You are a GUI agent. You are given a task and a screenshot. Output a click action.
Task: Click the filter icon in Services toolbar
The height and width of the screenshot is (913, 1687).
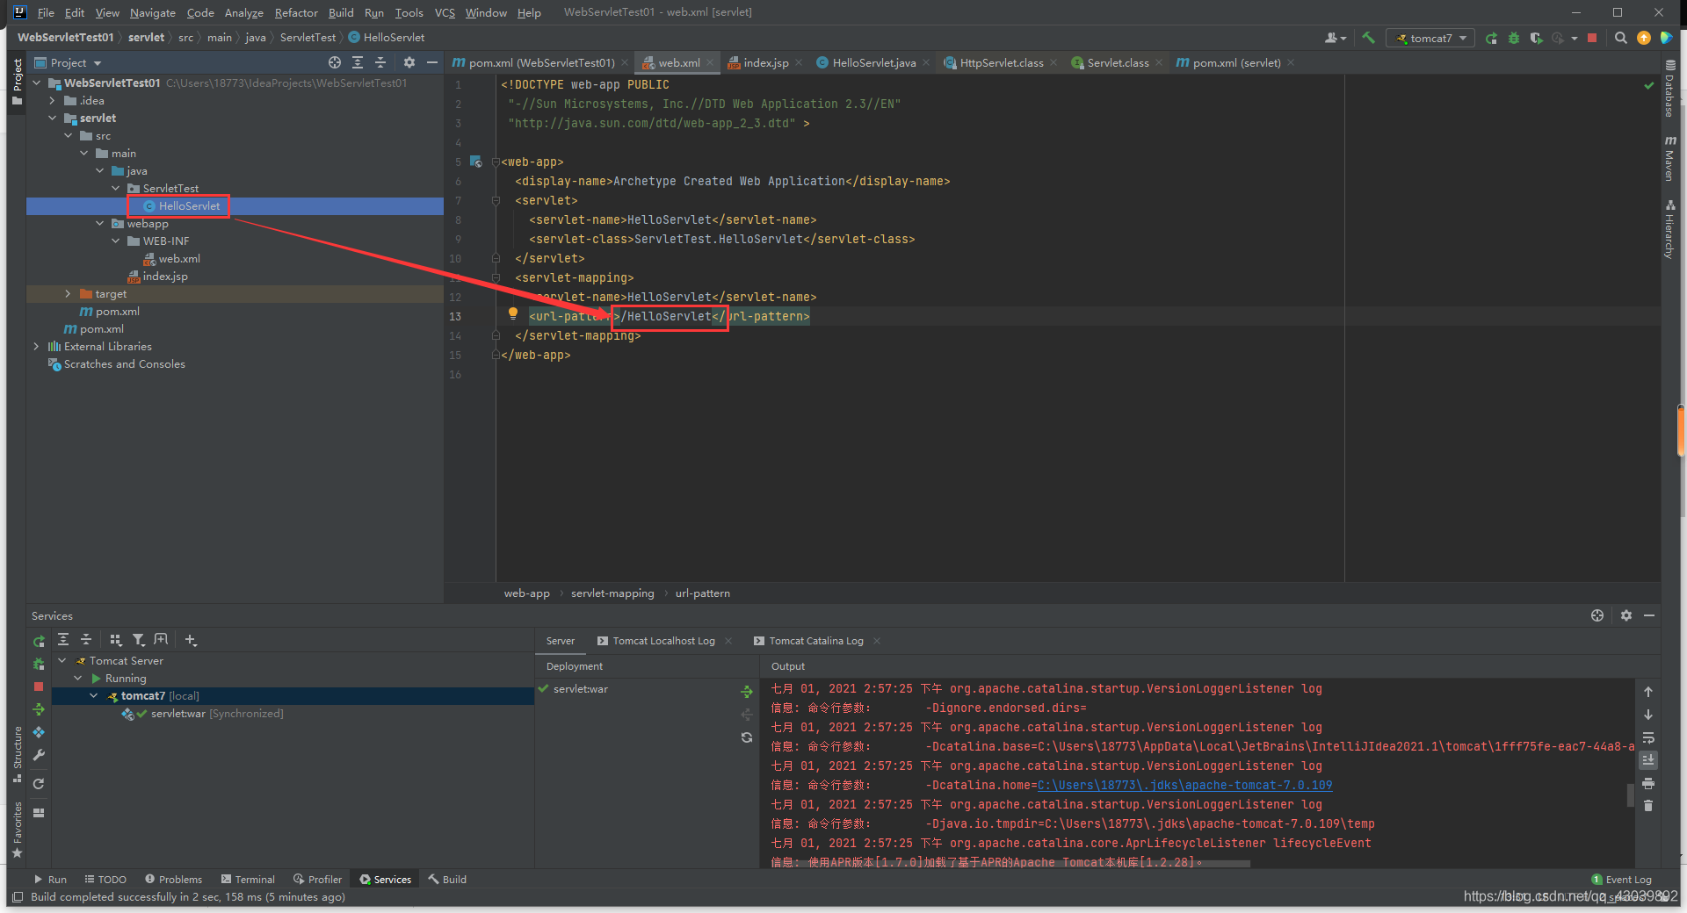[x=139, y=640]
